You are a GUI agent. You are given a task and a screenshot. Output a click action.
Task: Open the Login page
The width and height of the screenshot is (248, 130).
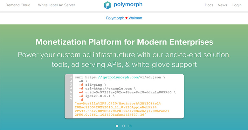tap(237, 5)
